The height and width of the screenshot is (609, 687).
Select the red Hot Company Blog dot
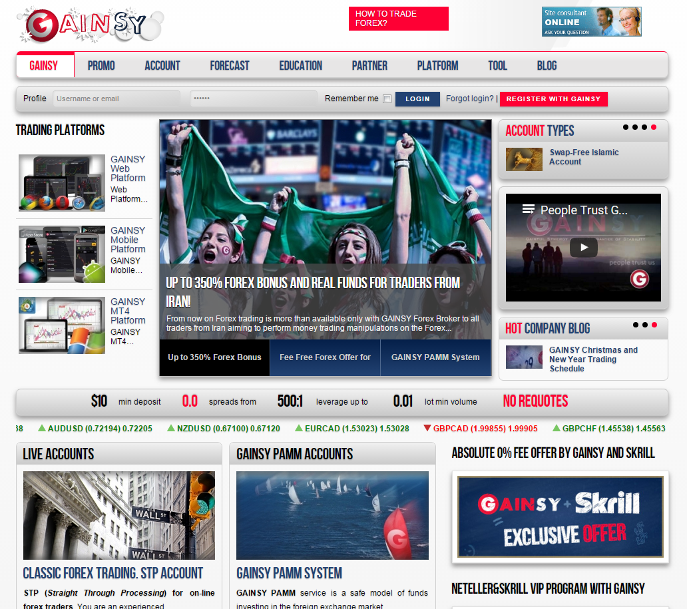tap(654, 325)
